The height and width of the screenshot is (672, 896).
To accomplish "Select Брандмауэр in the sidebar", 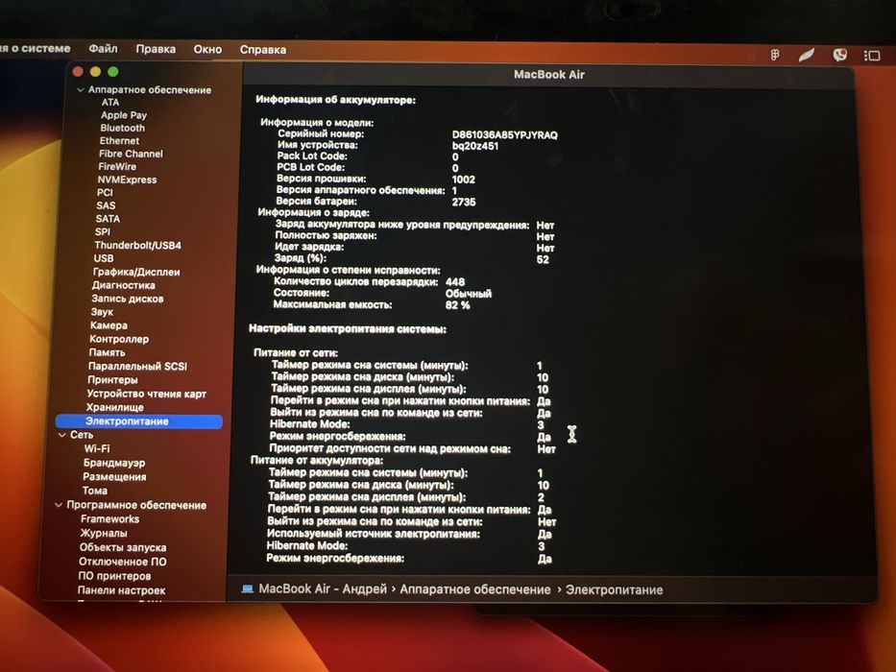I will click(x=114, y=463).
